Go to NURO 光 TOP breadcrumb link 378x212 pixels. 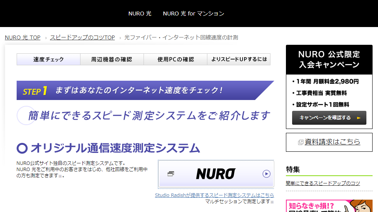23,37
